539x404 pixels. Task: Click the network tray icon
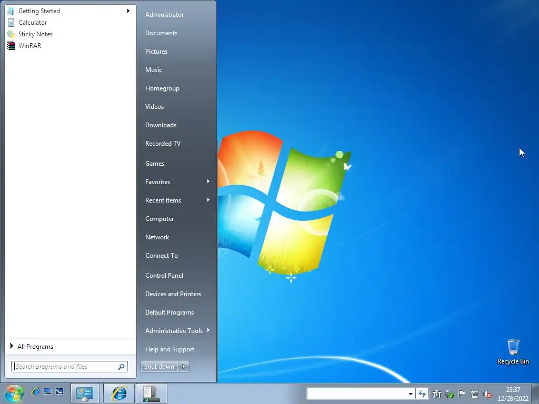point(475,393)
